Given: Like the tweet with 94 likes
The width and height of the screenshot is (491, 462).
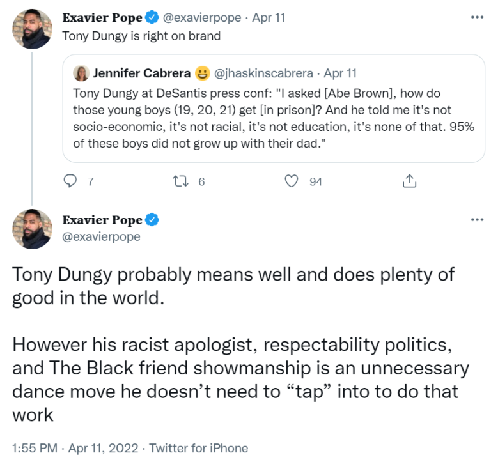Looking at the screenshot, I should coord(292,181).
